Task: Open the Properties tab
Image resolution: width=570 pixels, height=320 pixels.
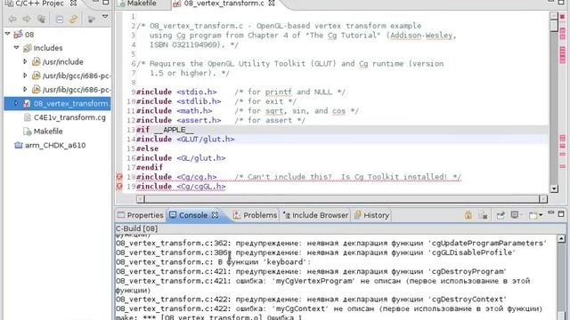Action: pyautogui.click(x=141, y=215)
